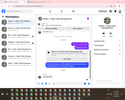Show hidden tray icons chevron
The width and height of the screenshot is (125, 100).
click(x=106, y=94)
